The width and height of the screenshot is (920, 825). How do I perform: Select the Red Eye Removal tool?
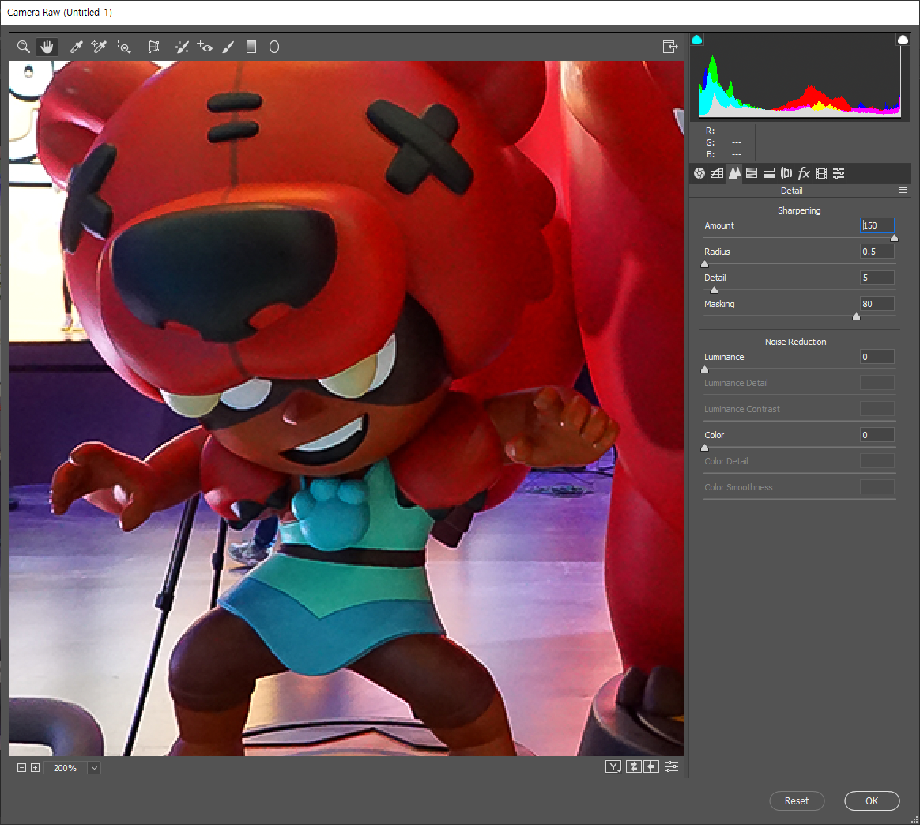tap(205, 47)
